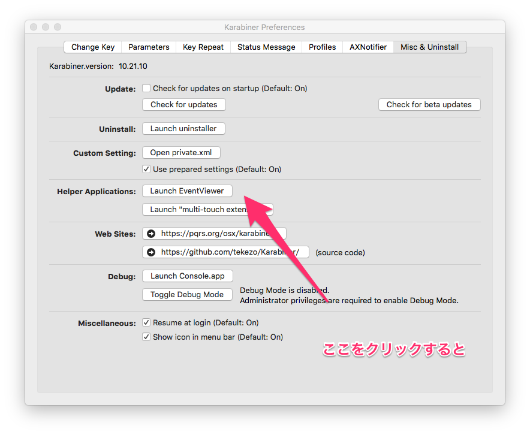Click the Debug Mode is disabled text
Screen dimensions: 530x435
(x=285, y=290)
